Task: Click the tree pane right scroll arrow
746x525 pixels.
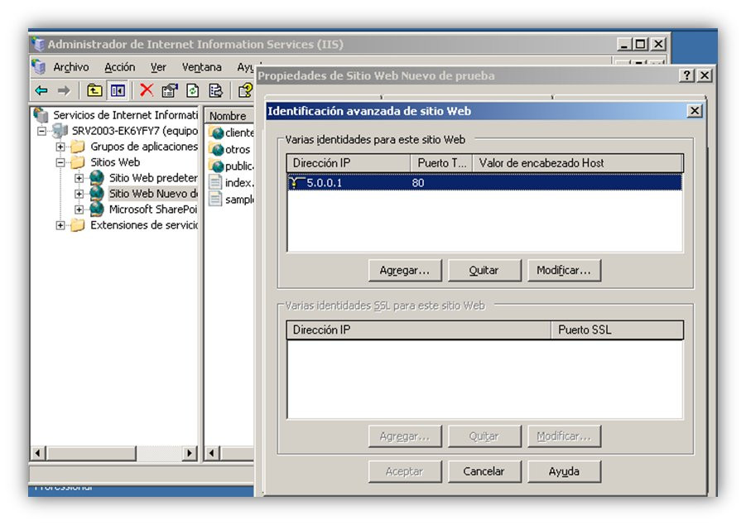Action: (190, 453)
